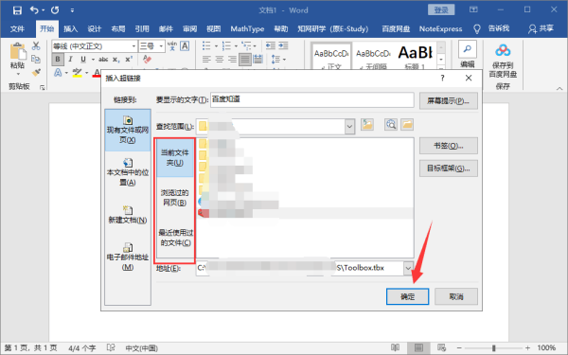Click the Format Painter brush icon
The image size is (568, 355).
click(x=36, y=73)
